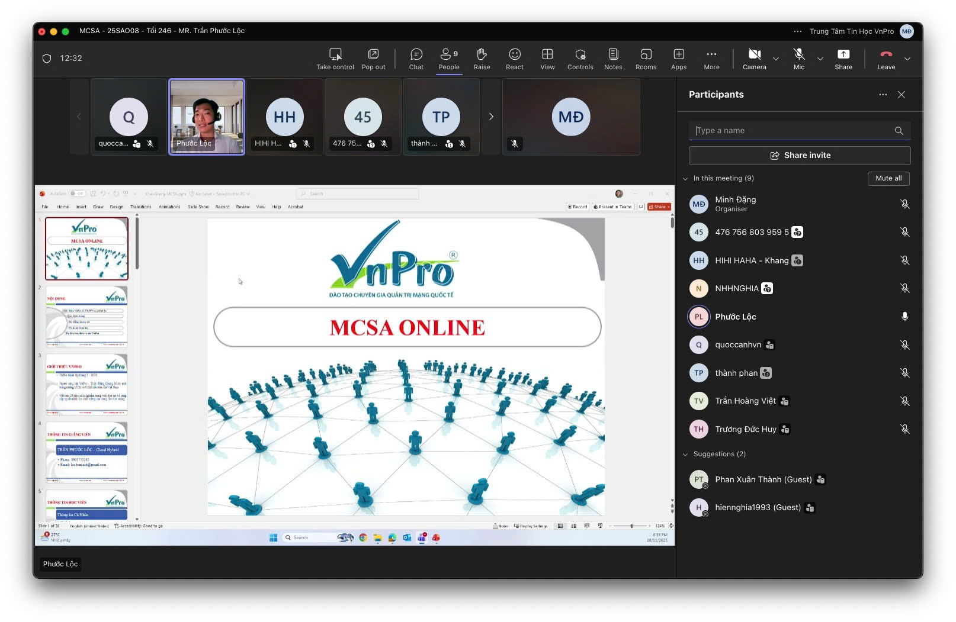The width and height of the screenshot is (956, 622).
Task: Mute Phước Lộc's active microphone
Action: click(x=904, y=317)
